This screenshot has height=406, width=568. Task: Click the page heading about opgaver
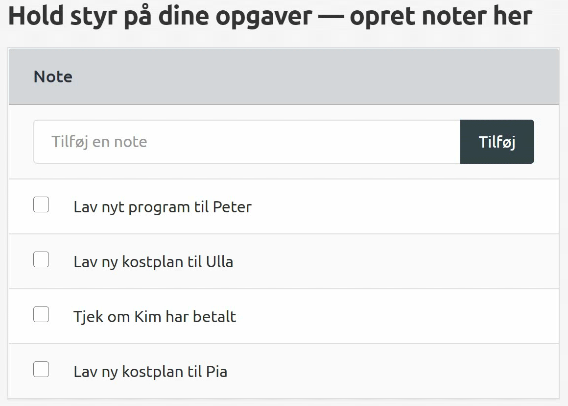[270, 16]
